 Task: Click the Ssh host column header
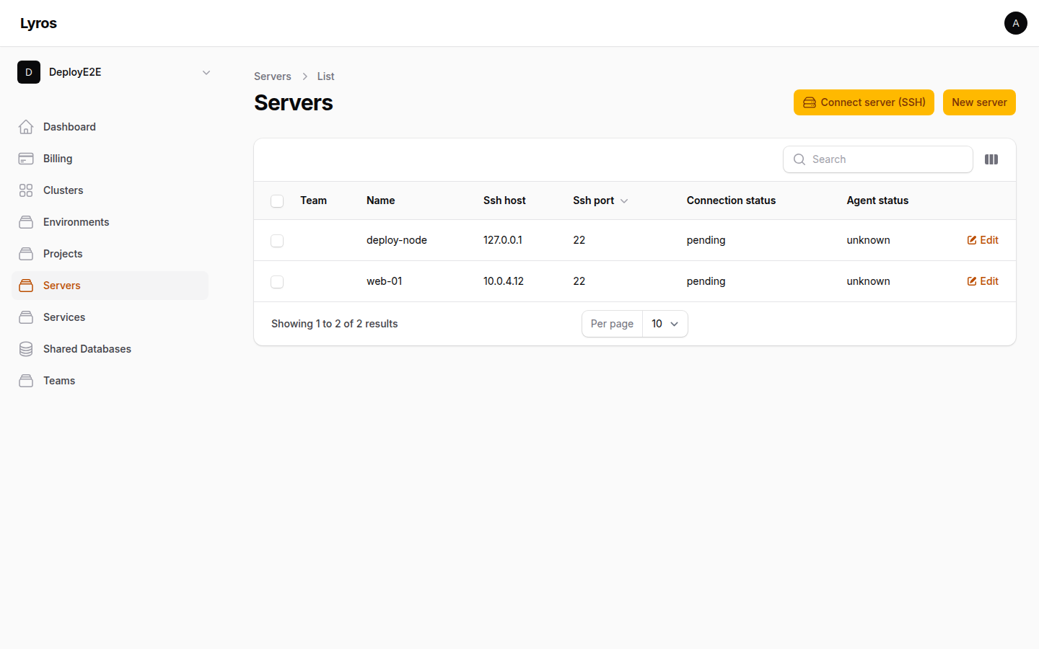point(504,200)
